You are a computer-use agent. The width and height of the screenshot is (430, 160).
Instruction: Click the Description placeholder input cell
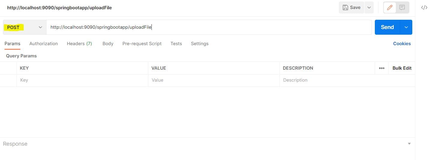[347, 80]
